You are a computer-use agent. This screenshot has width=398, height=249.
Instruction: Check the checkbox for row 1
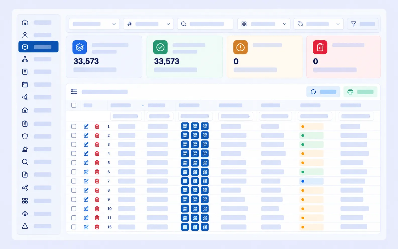tap(74, 126)
